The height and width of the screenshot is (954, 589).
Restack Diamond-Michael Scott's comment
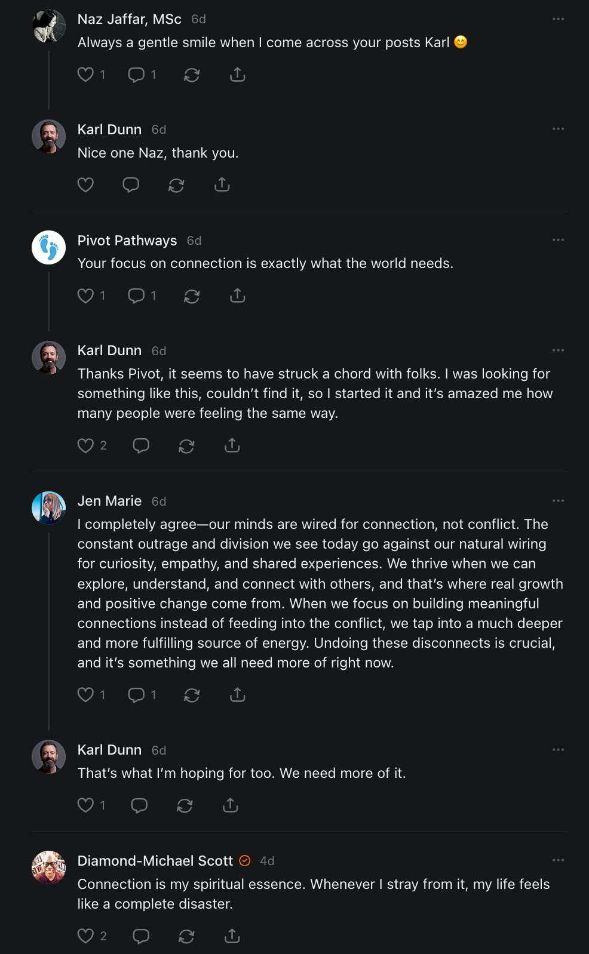186,936
